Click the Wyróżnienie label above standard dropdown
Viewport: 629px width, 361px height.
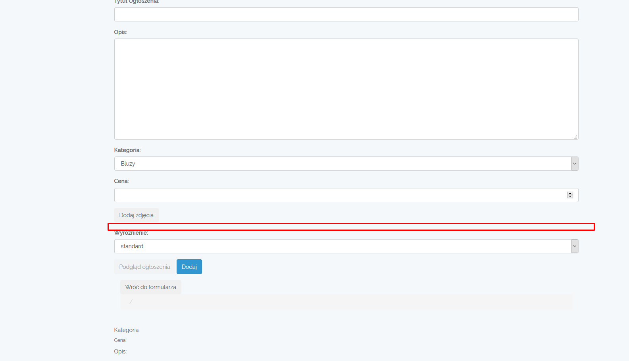(x=131, y=233)
